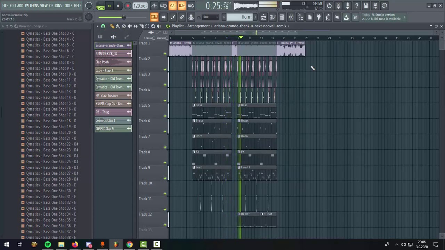Viewport: 445px width, 250px height.
Task: Activate the Zoom tool in playlist toolbar
Action: click(x=153, y=26)
